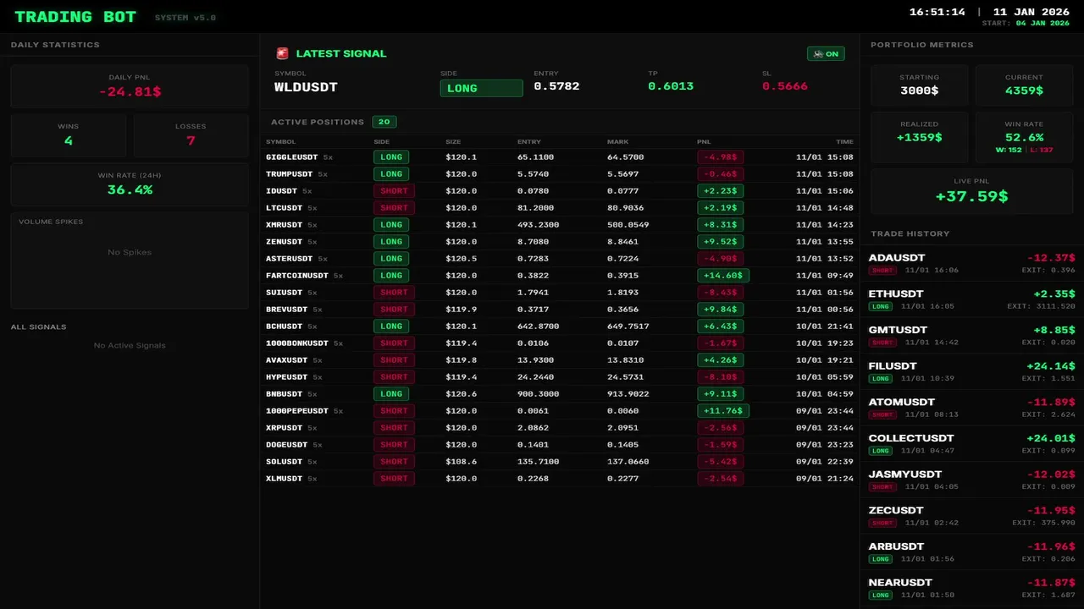Screen dimensions: 1084x609
Task: Click the +4.26$ PNL badge for AVAXUSDT
Action: tap(720, 360)
